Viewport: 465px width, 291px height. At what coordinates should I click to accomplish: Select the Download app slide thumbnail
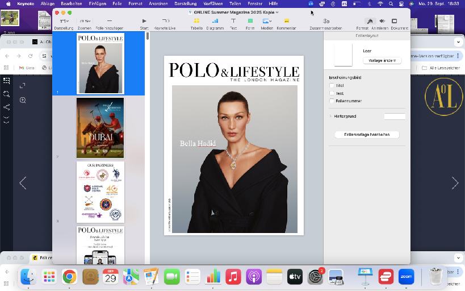[100, 245]
